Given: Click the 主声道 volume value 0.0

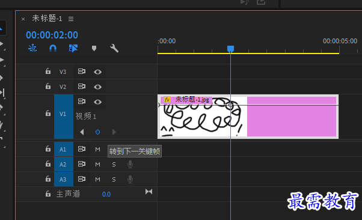Looking at the screenshot, I should coord(106,194).
